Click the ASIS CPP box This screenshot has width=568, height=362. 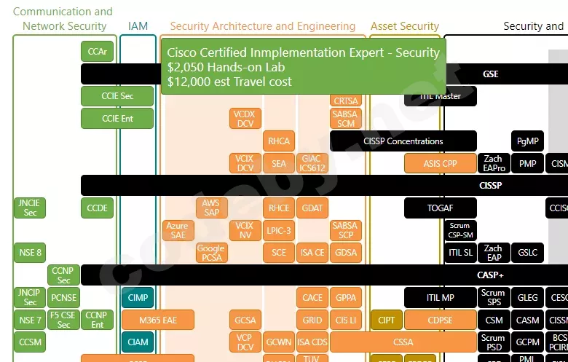[x=440, y=163]
